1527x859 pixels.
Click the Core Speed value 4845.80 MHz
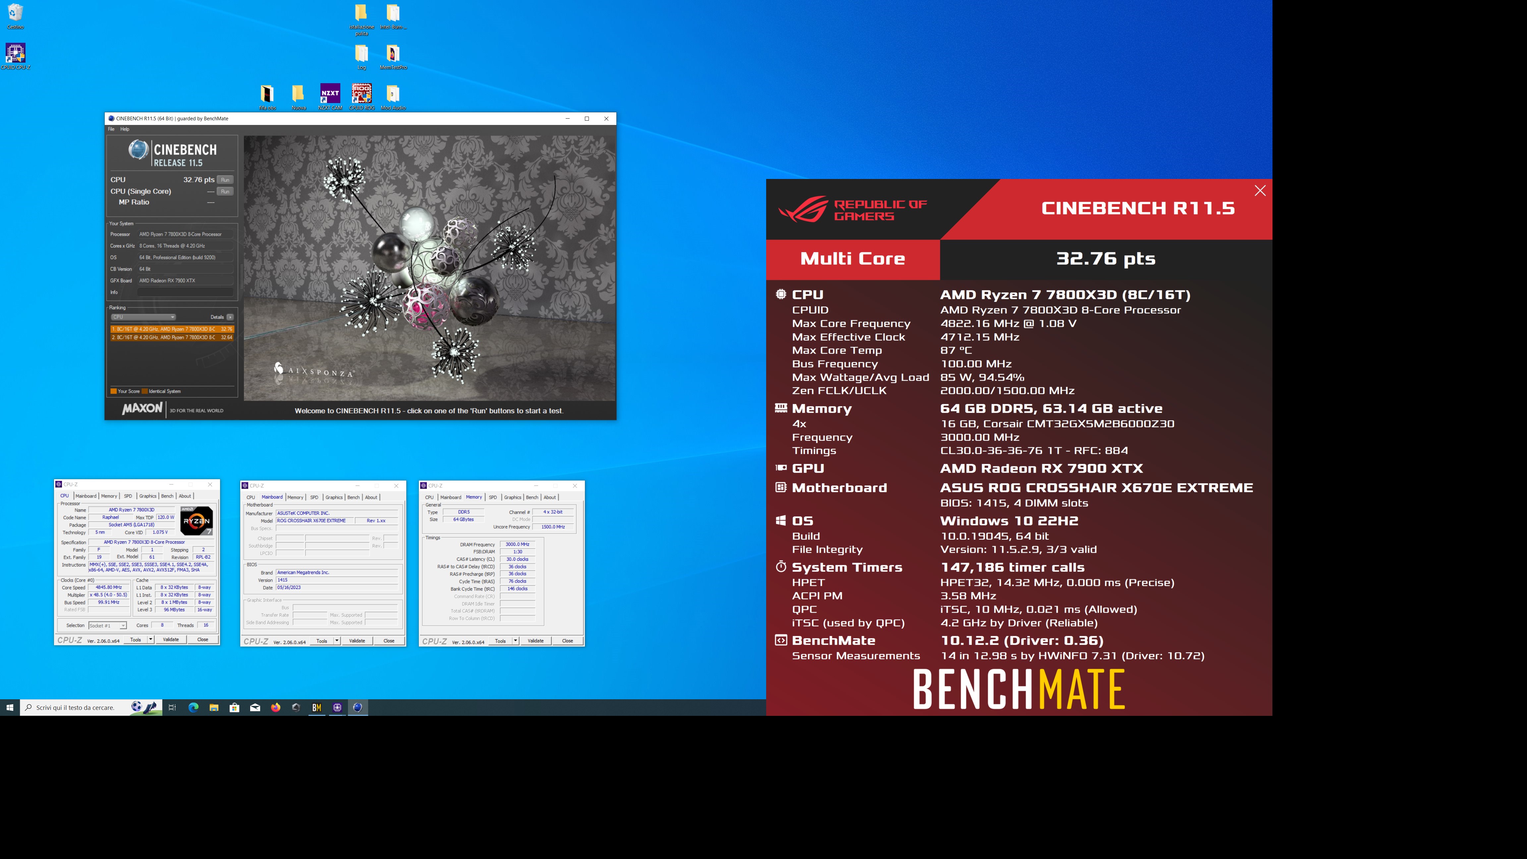pyautogui.click(x=108, y=588)
